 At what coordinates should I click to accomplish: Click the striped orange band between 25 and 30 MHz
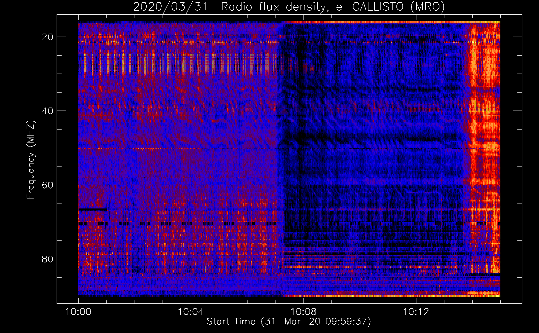[177, 65]
